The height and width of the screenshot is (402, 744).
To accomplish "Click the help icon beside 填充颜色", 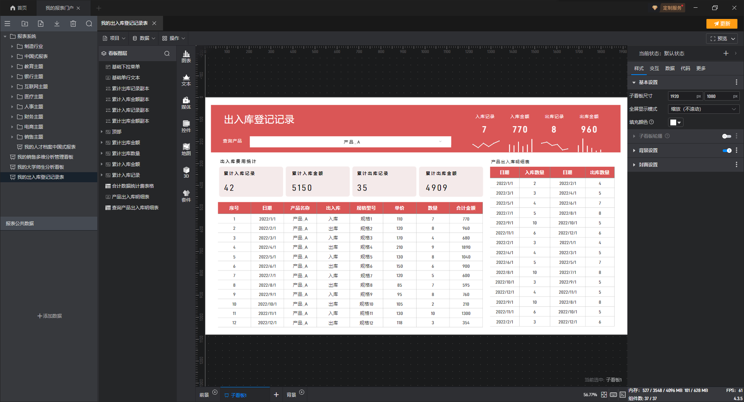I will coord(651,122).
